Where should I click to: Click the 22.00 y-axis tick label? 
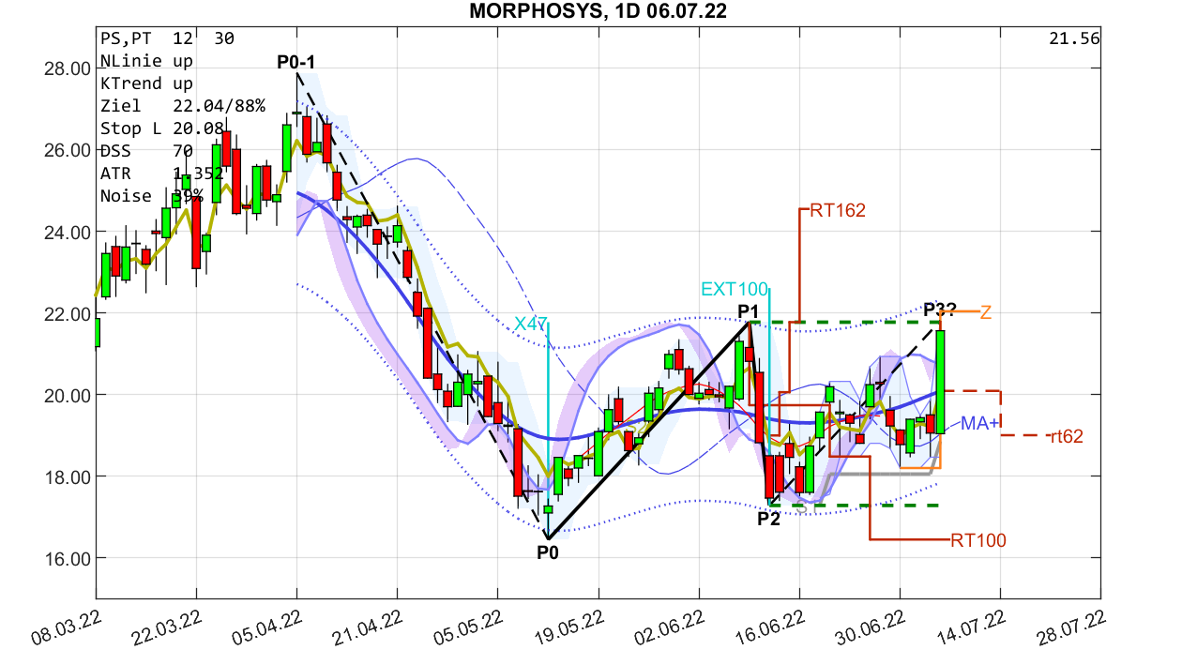67,313
